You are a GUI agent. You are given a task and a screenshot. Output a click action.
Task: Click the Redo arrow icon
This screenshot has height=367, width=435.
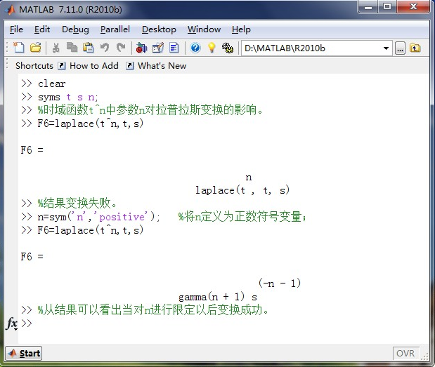tap(121, 48)
